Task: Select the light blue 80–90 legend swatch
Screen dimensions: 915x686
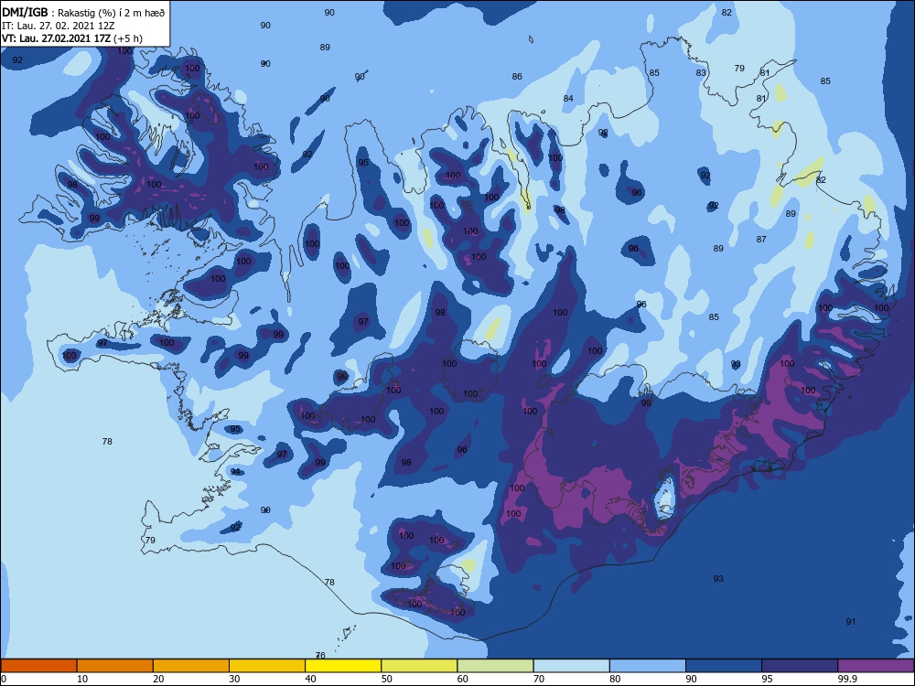Action: [648, 666]
